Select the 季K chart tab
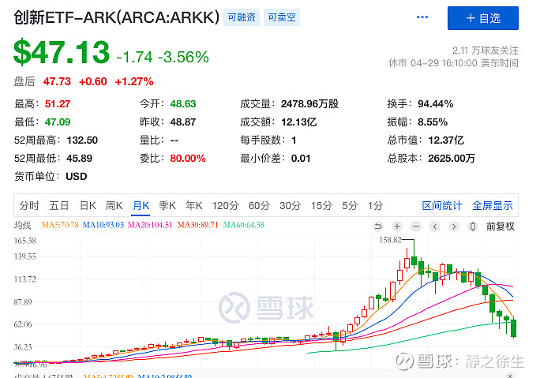 [x=167, y=205]
